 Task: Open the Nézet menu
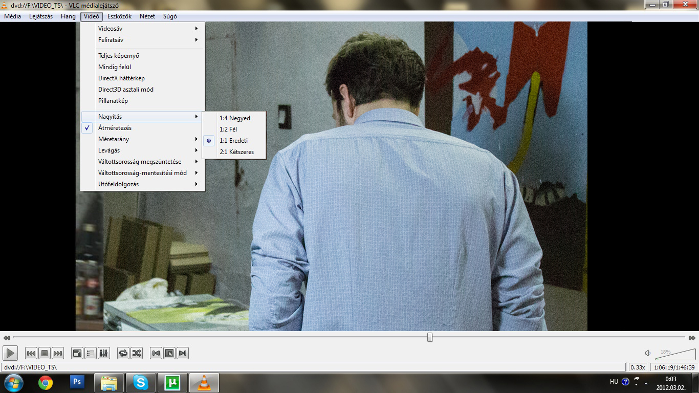pos(147,16)
